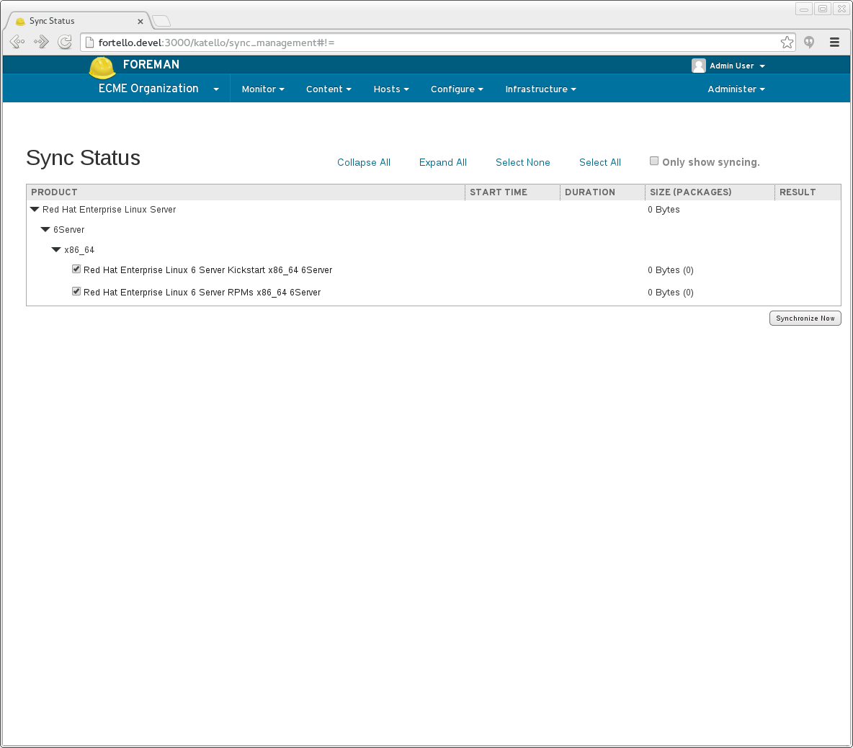Click the browser forward arrow icon
Image resolution: width=853 pixels, height=748 pixels.
pyautogui.click(x=41, y=42)
